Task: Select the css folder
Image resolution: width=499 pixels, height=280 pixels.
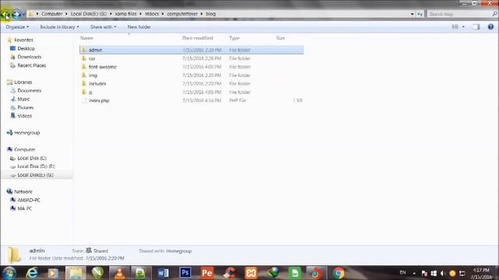Action: click(192, 58)
